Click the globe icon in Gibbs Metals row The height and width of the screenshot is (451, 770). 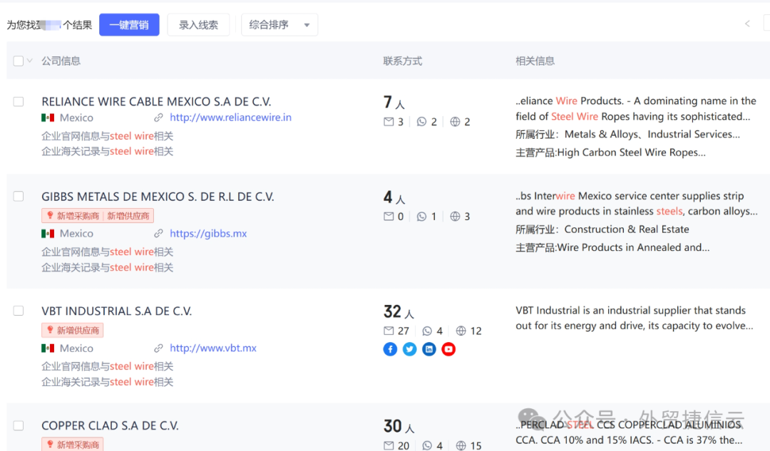pyautogui.click(x=455, y=217)
